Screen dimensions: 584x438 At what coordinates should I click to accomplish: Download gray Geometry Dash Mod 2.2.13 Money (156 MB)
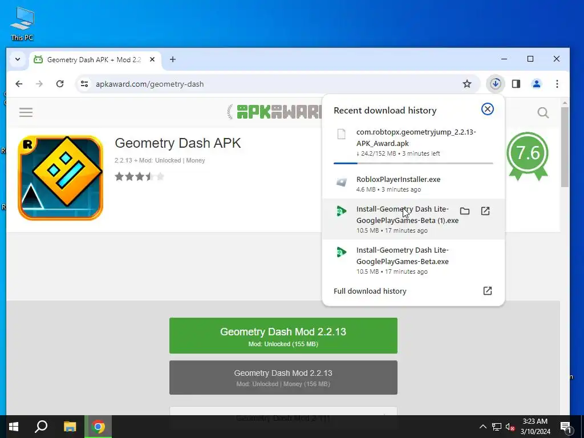tap(283, 378)
